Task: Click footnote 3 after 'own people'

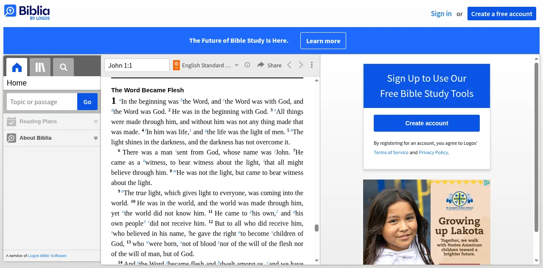Action: [x=145, y=222]
